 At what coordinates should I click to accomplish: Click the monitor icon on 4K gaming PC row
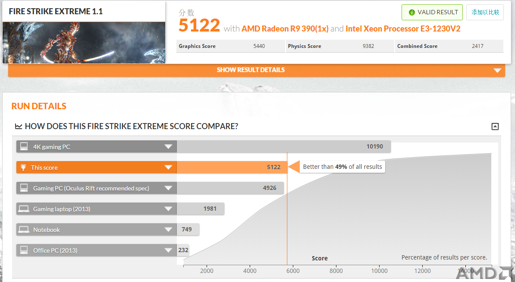tap(24, 146)
